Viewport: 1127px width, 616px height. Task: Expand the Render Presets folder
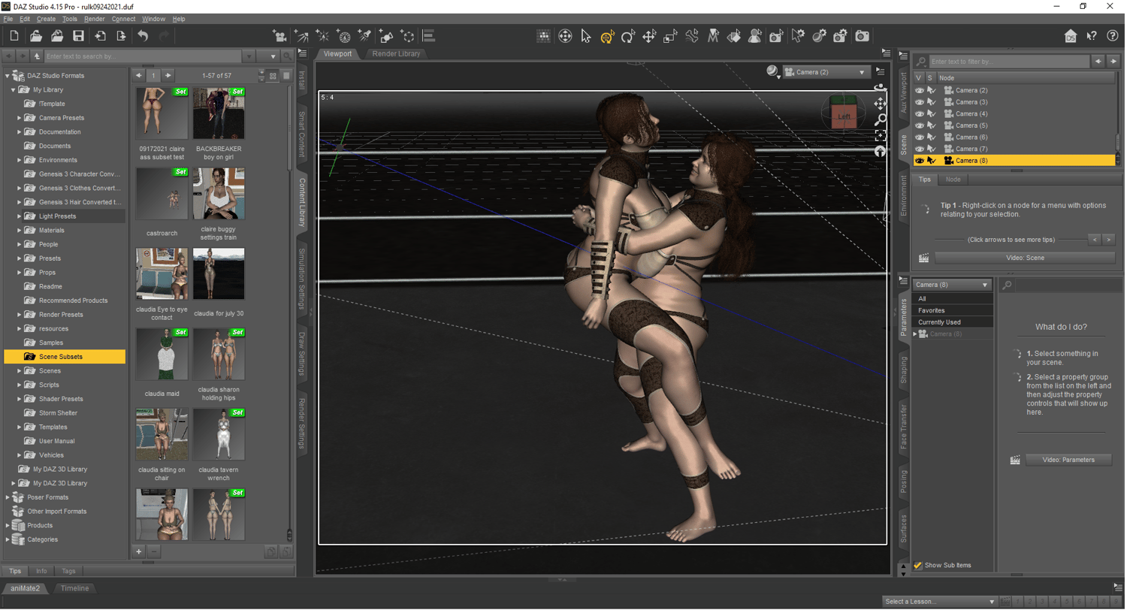tap(20, 315)
